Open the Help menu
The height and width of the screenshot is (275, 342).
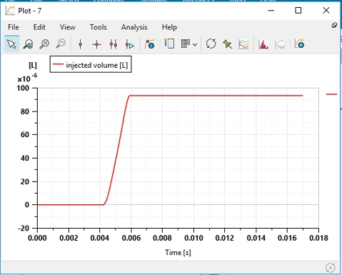pyautogui.click(x=169, y=27)
